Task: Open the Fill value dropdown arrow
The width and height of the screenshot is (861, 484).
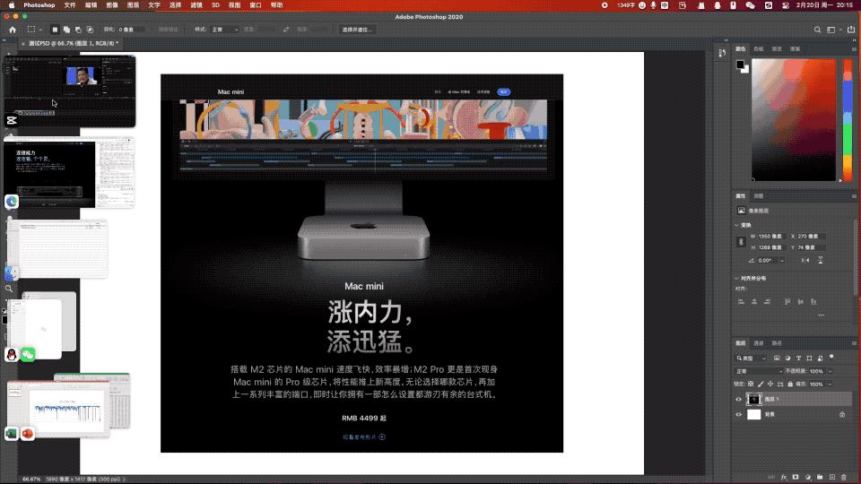Action: pos(829,385)
